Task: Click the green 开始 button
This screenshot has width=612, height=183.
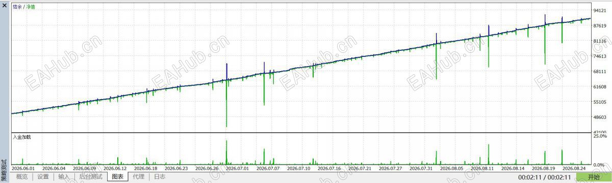Action: point(594,177)
